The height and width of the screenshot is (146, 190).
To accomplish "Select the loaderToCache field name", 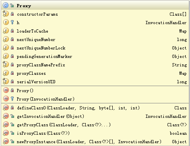I will tap(32, 31).
